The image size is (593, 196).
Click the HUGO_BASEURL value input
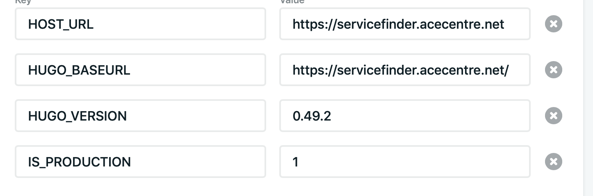click(405, 70)
